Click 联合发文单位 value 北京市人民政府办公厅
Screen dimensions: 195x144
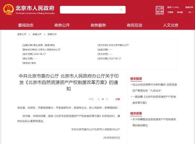49,49
